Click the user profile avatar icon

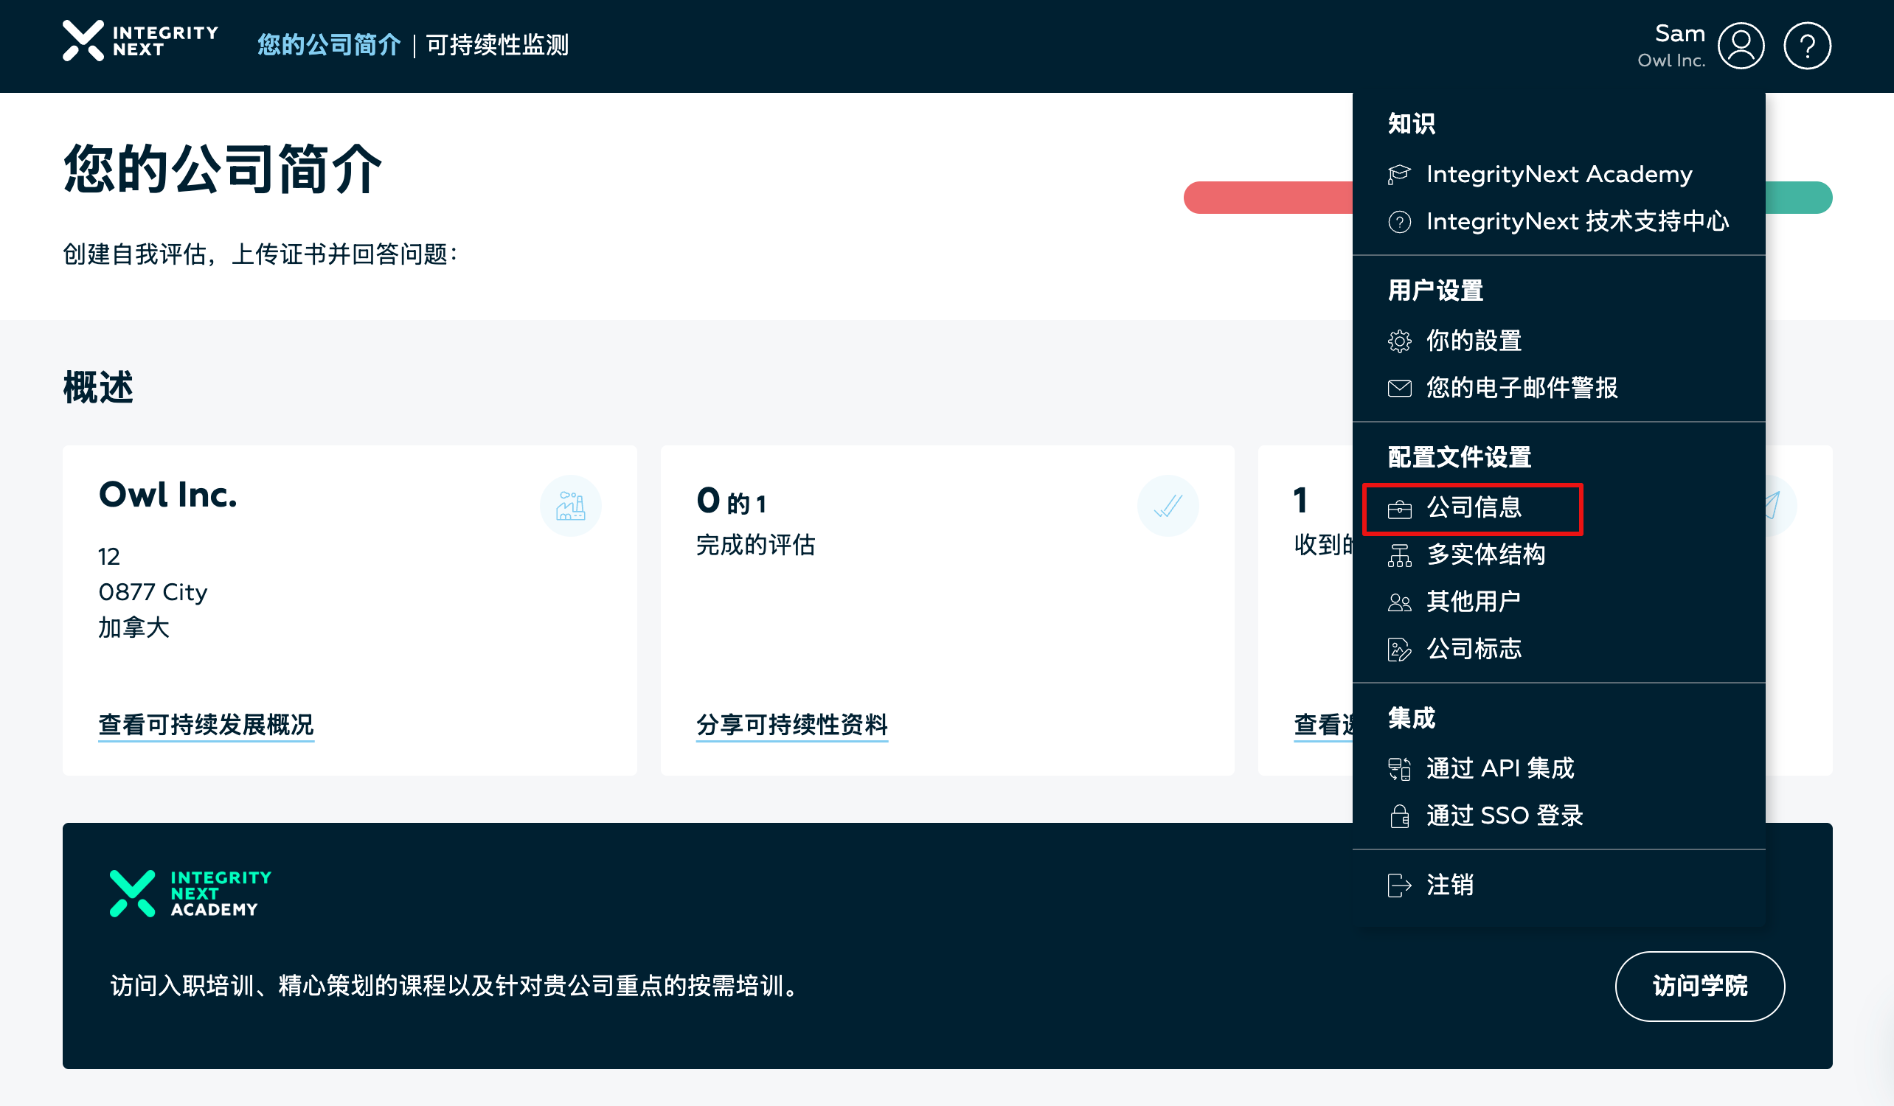pyautogui.click(x=1740, y=46)
